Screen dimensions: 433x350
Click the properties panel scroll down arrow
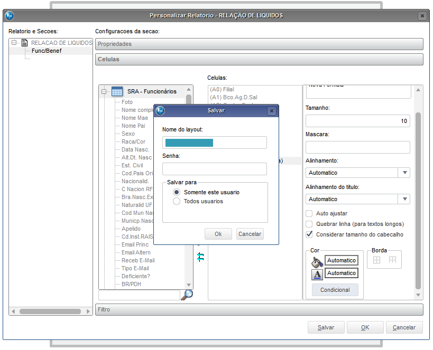(x=418, y=295)
